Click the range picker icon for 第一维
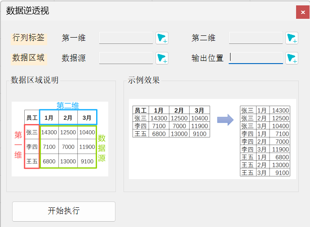 pyautogui.click(x=162, y=38)
